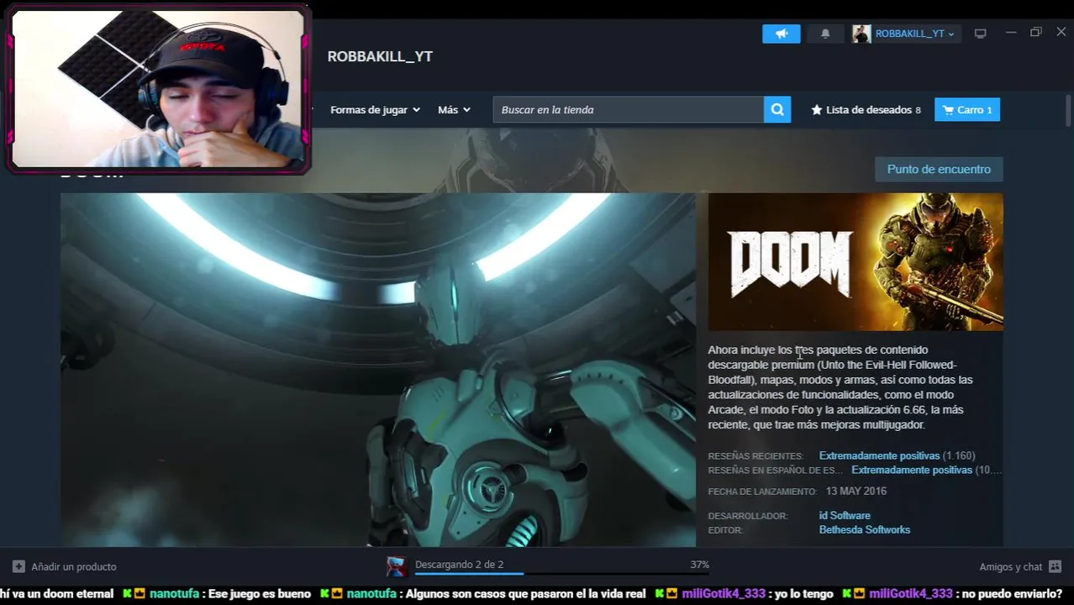Screen dimensions: 1074x605
Task: Click the search magnifier button
Action: 777,110
